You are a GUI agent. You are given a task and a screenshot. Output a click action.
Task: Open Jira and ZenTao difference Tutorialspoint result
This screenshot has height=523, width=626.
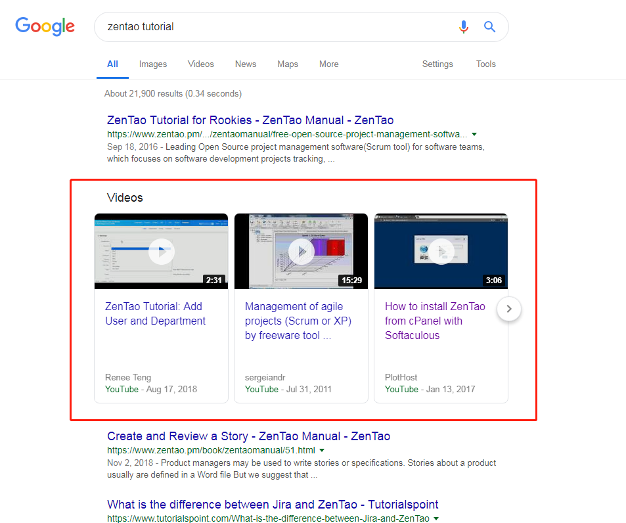pyautogui.click(x=273, y=505)
